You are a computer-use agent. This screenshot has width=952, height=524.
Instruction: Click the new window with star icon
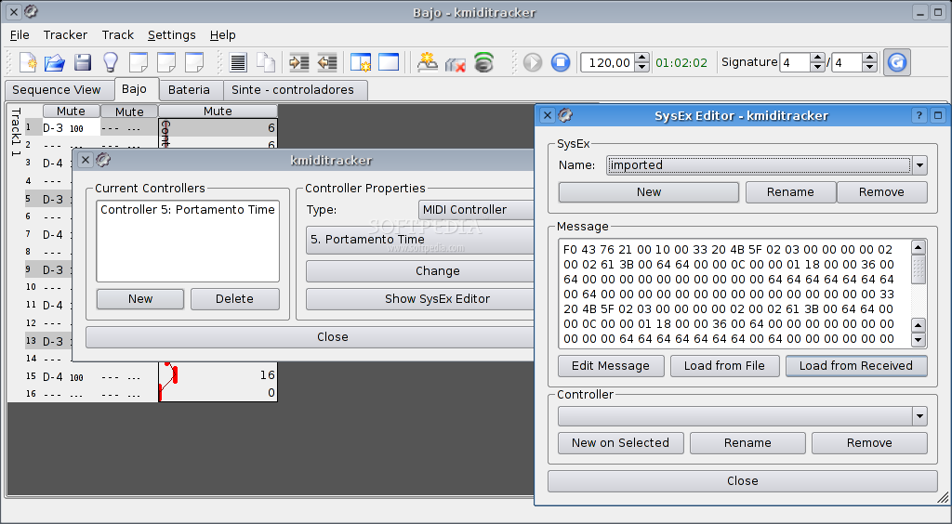(361, 62)
